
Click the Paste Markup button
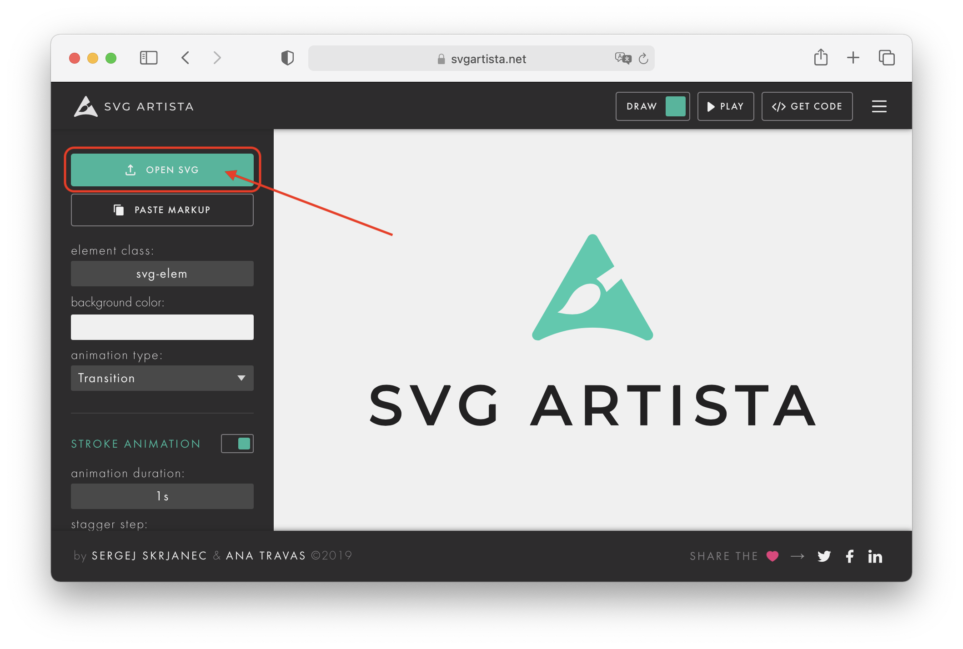(x=162, y=210)
